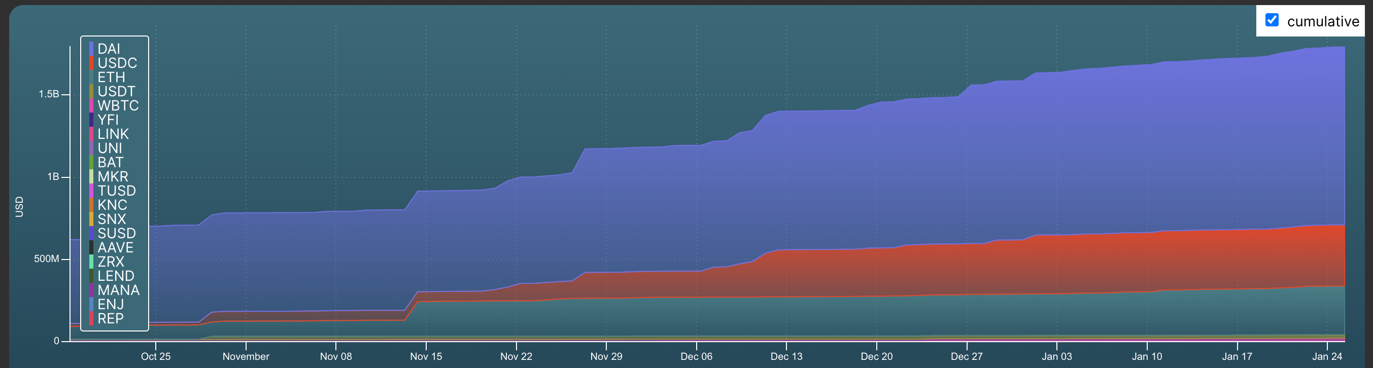Click the Jan 10 x-axis label

coord(1147,356)
